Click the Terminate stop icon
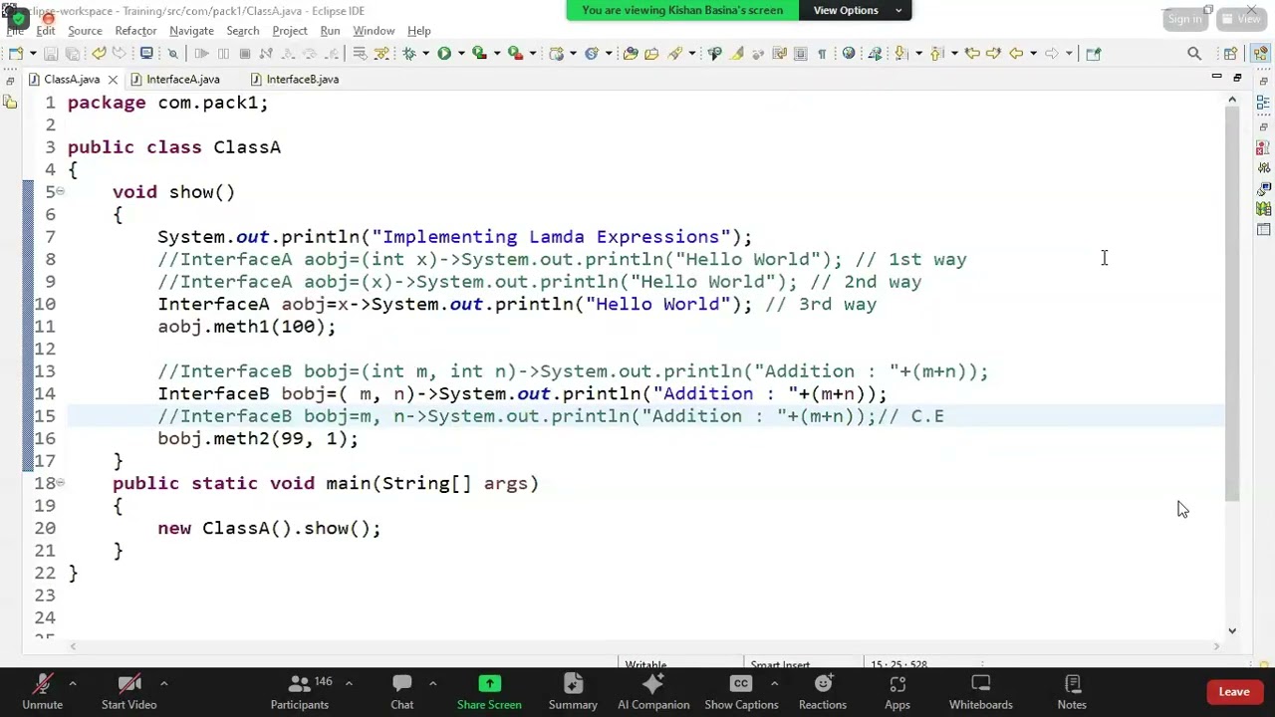1275x717 pixels. pyautogui.click(x=244, y=53)
